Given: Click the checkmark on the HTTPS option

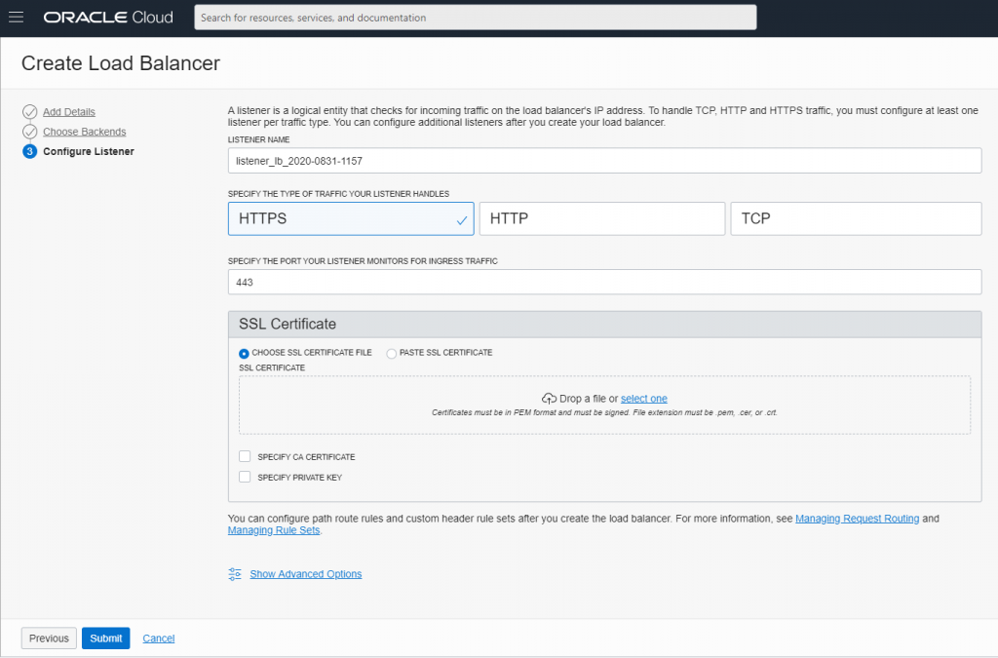Looking at the screenshot, I should 461,221.
